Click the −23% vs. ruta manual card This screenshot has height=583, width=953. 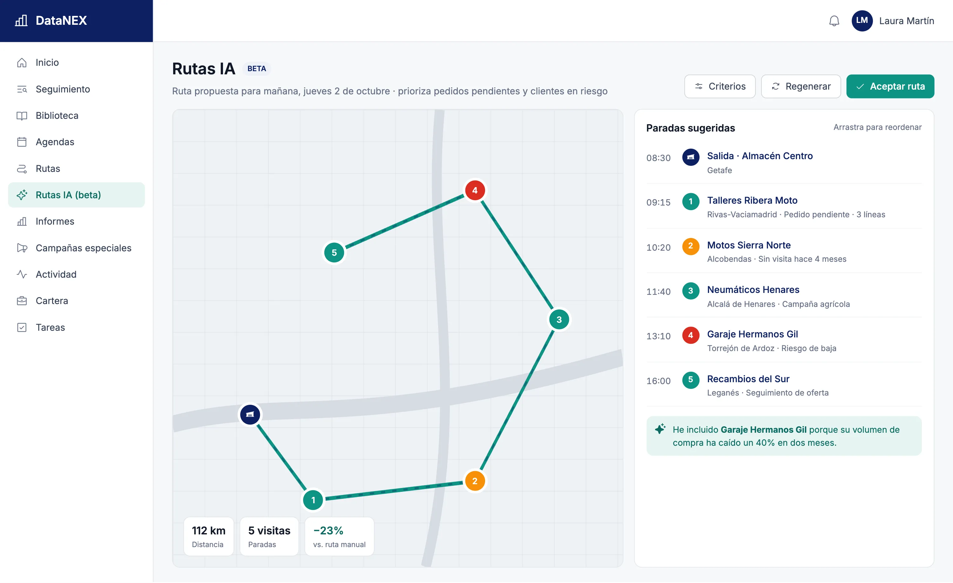click(x=339, y=537)
